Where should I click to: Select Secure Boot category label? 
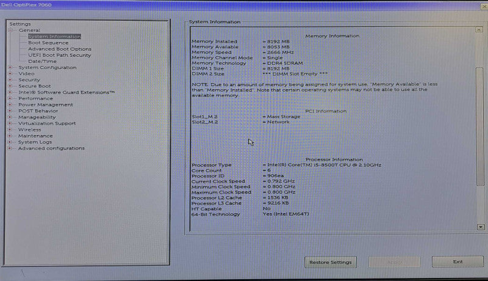point(35,86)
